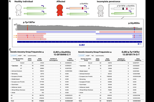Click the blue direction arrow under GJB2 track
The width and height of the screenshot is (154, 102).
pos(140,44)
